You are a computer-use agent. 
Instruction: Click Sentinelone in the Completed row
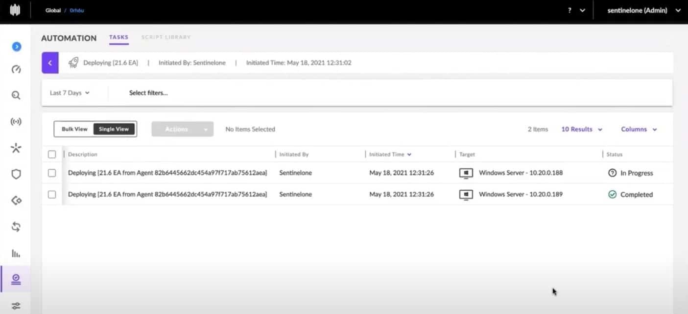[x=296, y=194]
